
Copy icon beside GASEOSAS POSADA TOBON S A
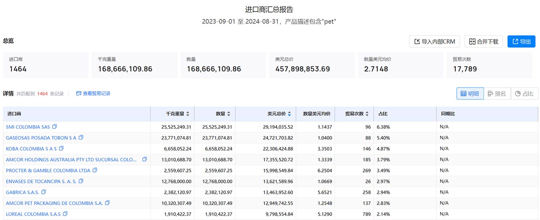click(81, 138)
